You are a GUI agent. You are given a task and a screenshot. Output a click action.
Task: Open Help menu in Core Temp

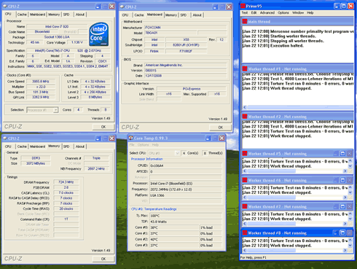(155, 145)
